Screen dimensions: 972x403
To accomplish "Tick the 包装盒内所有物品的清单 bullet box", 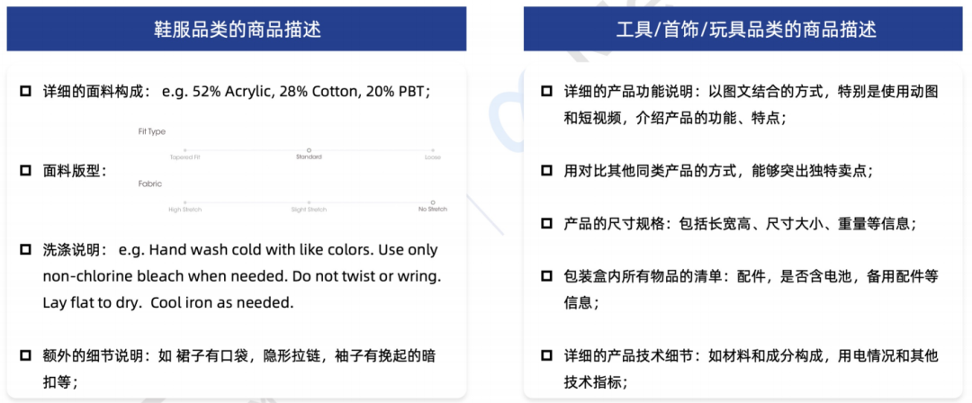I will point(546,276).
